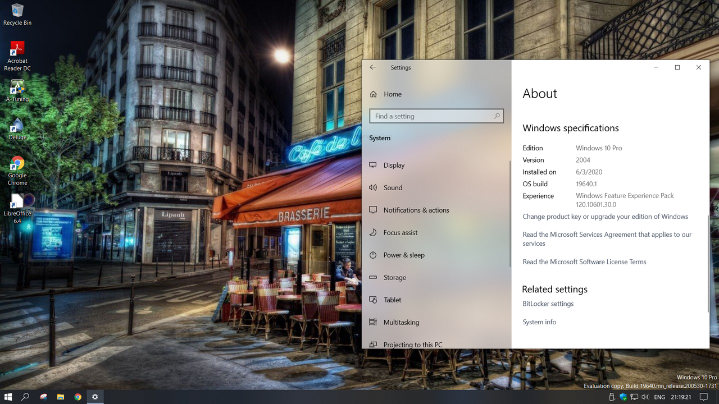Open taskbar Search

click(x=25, y=397)
